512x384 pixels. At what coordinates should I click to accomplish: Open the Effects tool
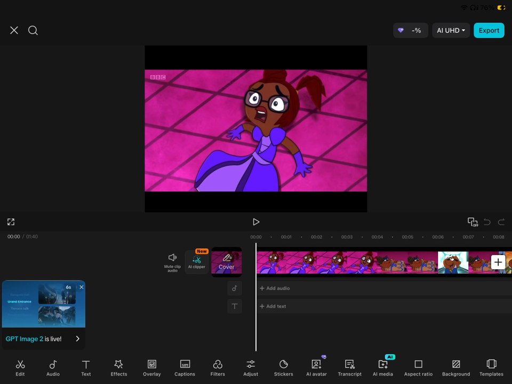coord(119,367)
